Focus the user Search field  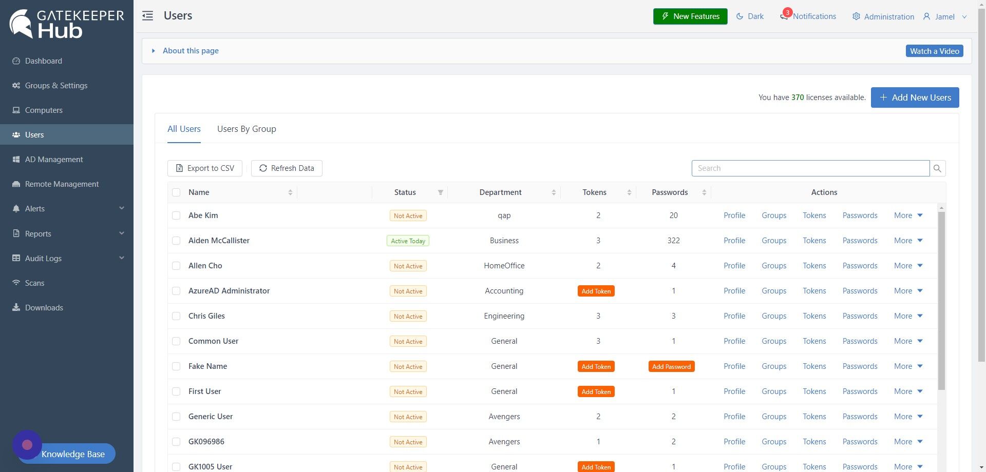pyautogui.click(x=810, y=168)
